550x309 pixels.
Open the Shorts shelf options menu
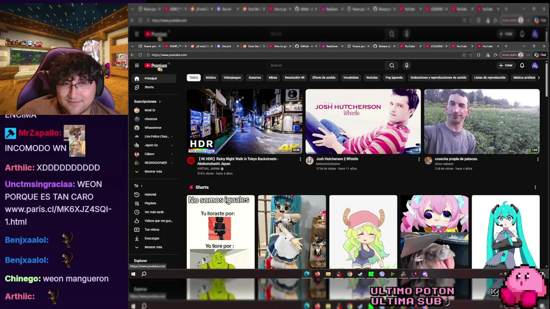tap(535, 187)
